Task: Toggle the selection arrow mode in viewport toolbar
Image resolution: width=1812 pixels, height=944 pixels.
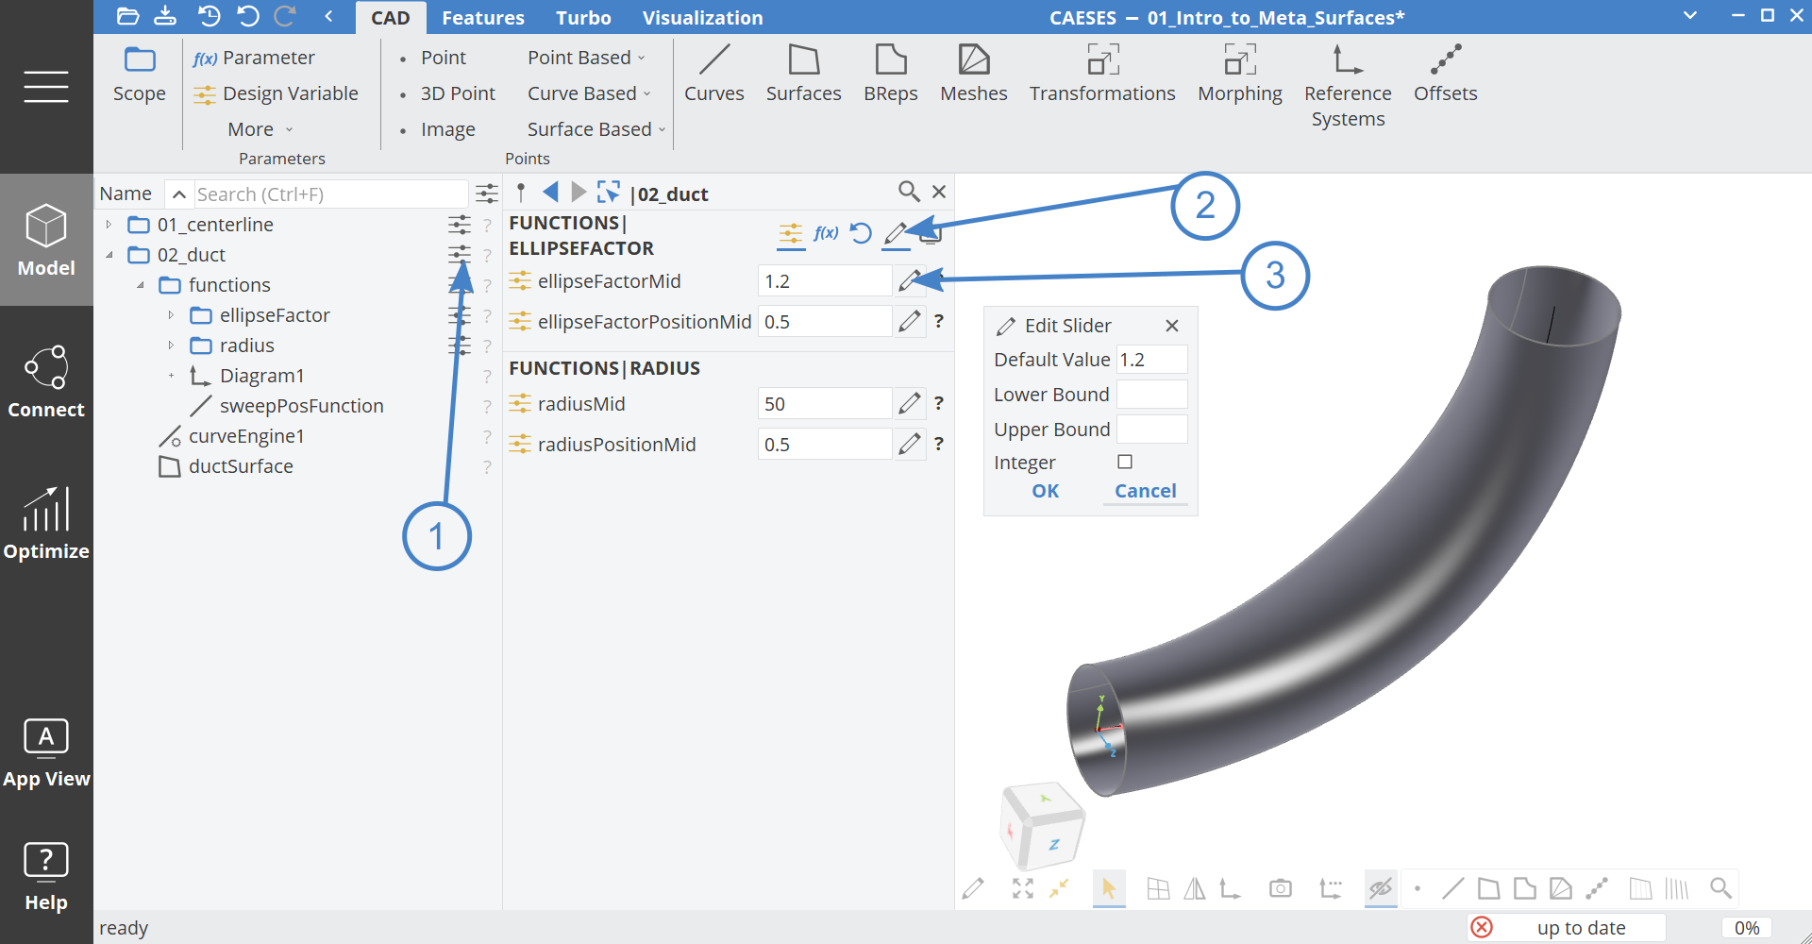Action: pyautogui.click(x=1109, y=888)
